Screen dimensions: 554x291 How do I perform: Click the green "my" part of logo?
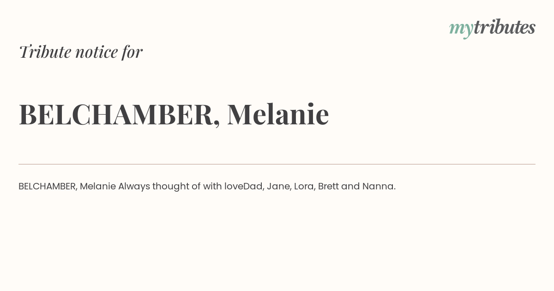(x=461, y=30)
